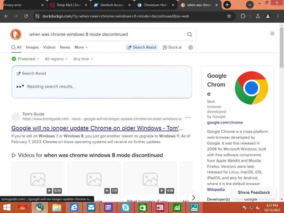Open the Chrome profile icon
This screenshot has height=213, width=284.
click(268, 16)
